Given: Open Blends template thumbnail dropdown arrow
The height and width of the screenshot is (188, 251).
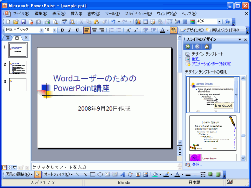Looking at the screenshot, I should 236,94.
